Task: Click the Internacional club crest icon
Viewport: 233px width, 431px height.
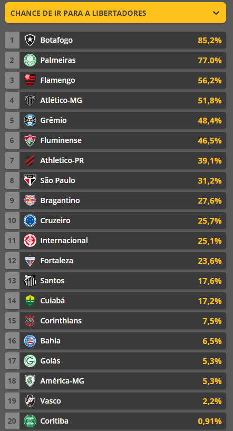Action: click(x=30, y=241)
